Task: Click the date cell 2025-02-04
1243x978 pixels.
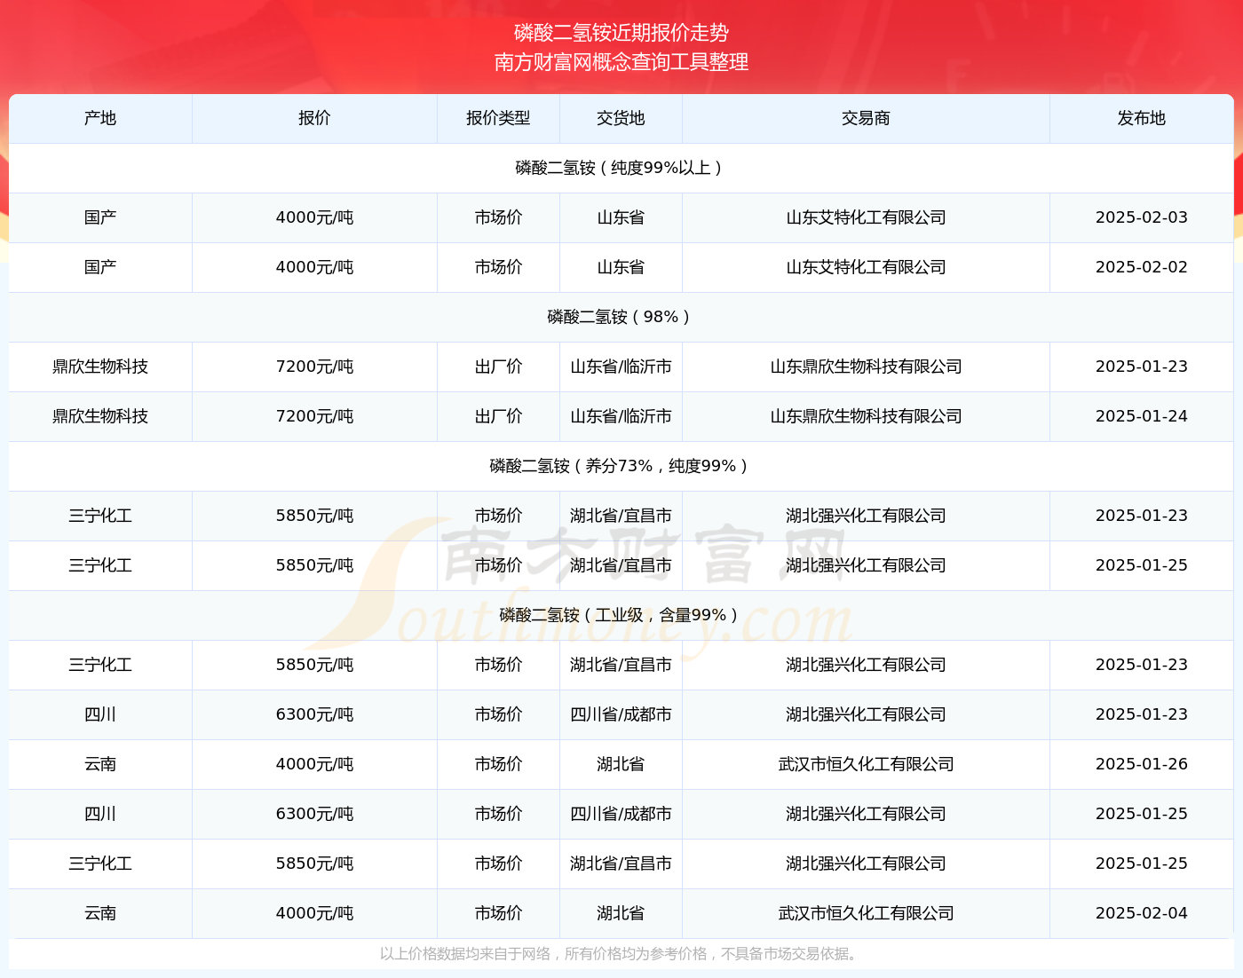Action: pyautogui.click(x=1141, y=913)
